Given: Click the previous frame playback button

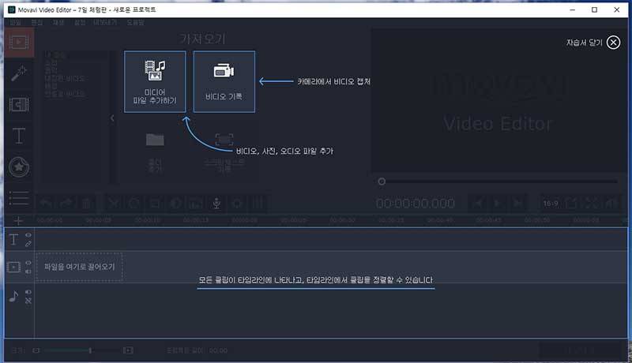Looking at the screenshot, I should tap(478, 204).
